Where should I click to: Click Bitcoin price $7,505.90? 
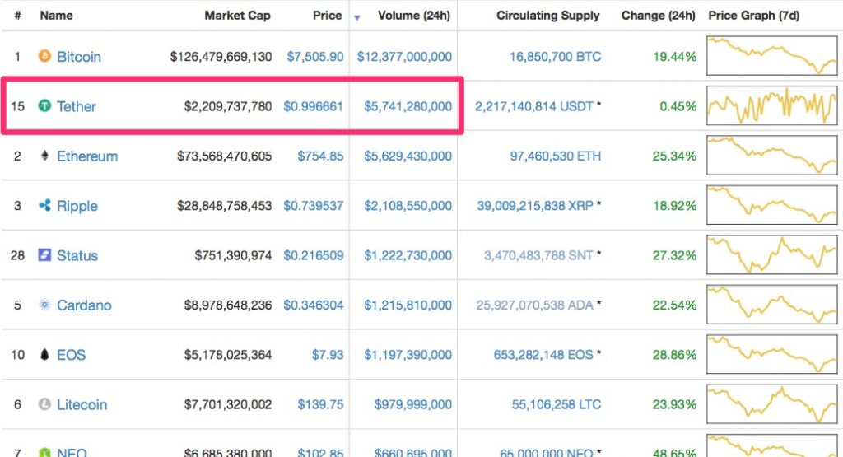point(315,57)
